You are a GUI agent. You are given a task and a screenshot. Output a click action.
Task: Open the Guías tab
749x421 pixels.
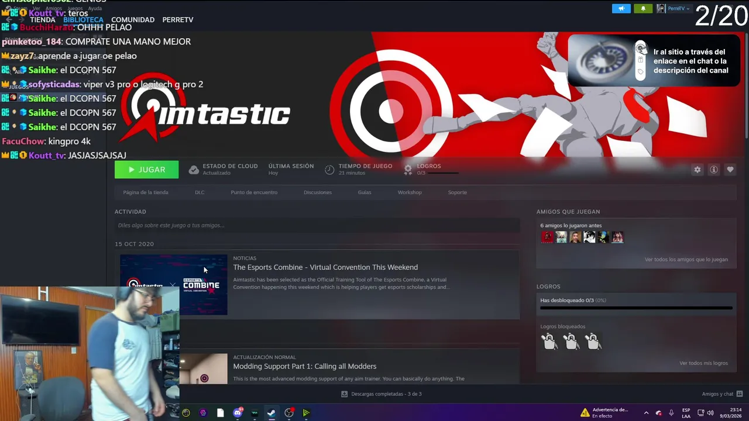pyautogui.click(x=365, y=192)
